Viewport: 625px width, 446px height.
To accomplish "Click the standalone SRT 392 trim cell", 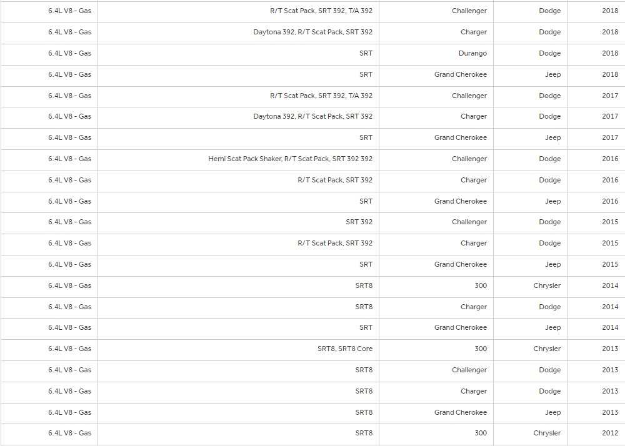I will pos(359,222).
